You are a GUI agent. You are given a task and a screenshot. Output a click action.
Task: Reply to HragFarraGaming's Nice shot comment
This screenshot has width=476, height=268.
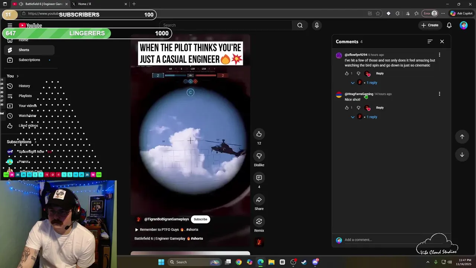pos(380,108)
